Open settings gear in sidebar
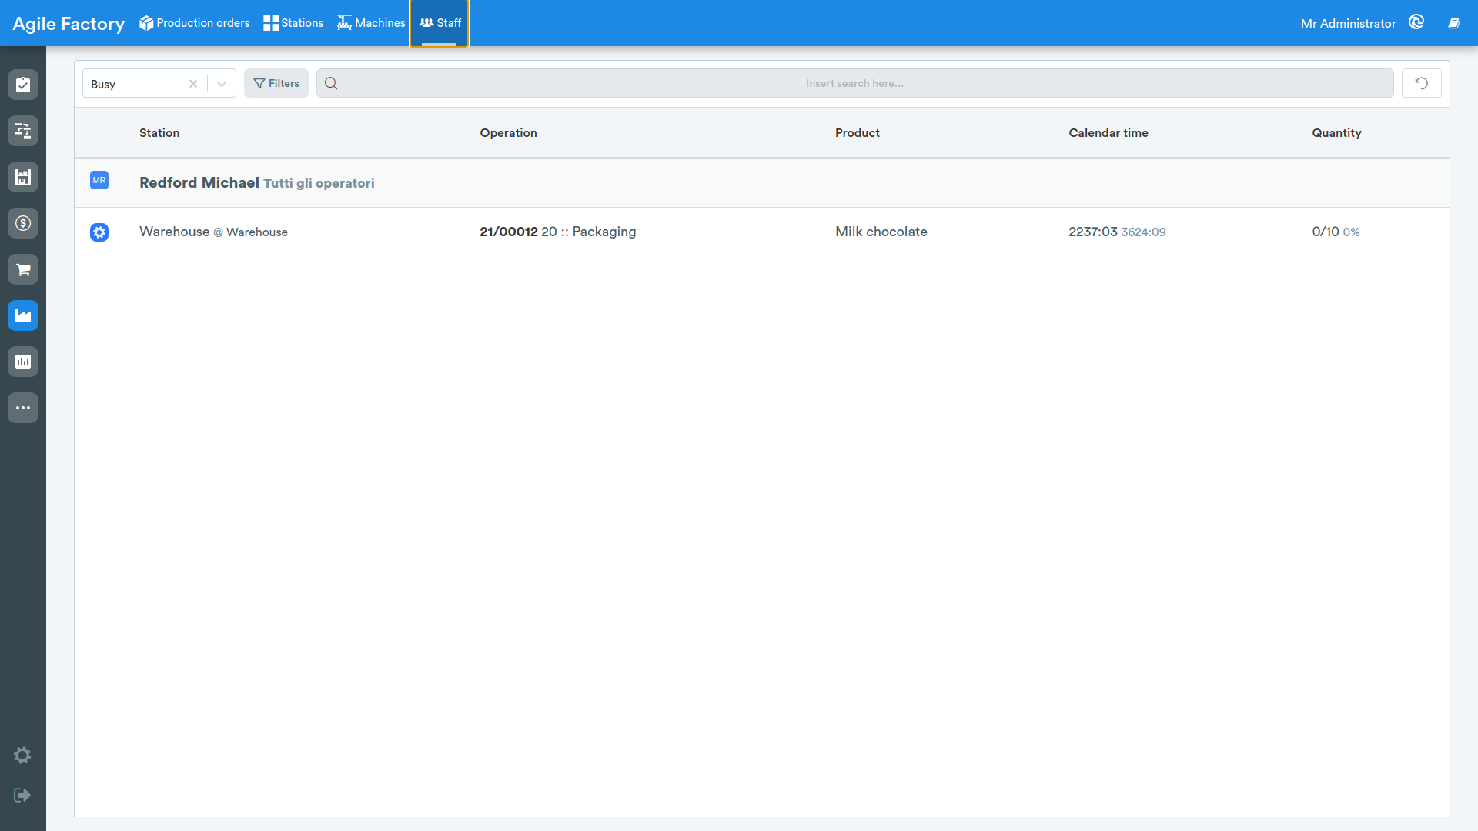 coord(22,755)
